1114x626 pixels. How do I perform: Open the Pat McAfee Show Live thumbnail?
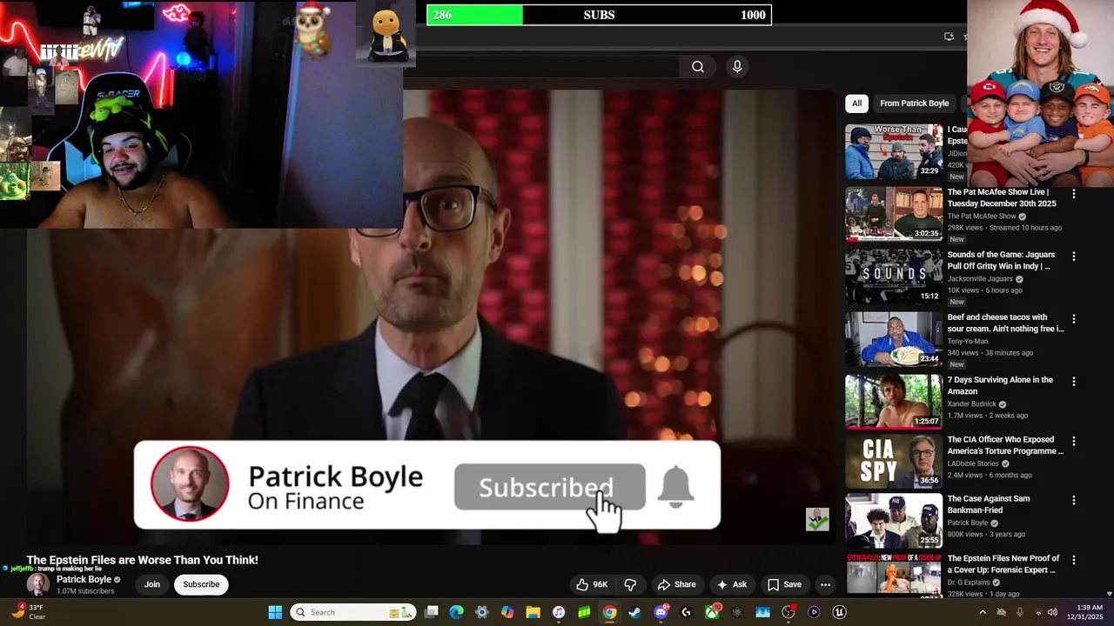[894, 214]
